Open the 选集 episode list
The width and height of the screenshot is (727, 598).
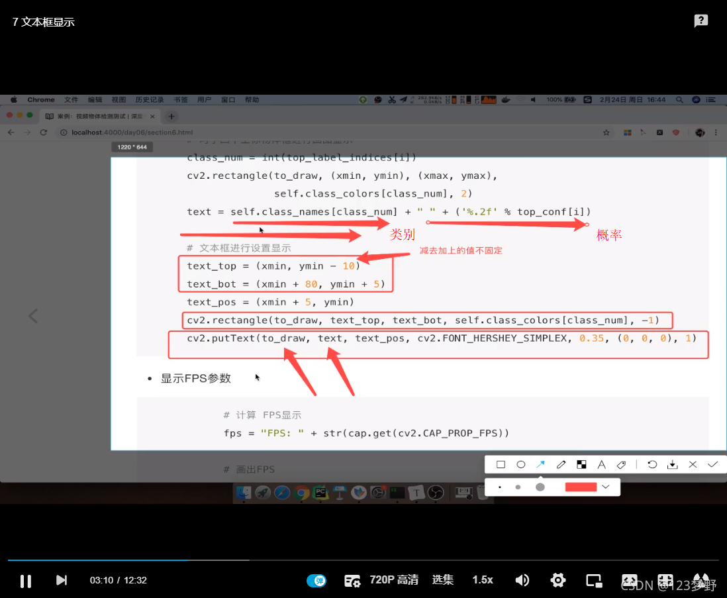[442, 580]
